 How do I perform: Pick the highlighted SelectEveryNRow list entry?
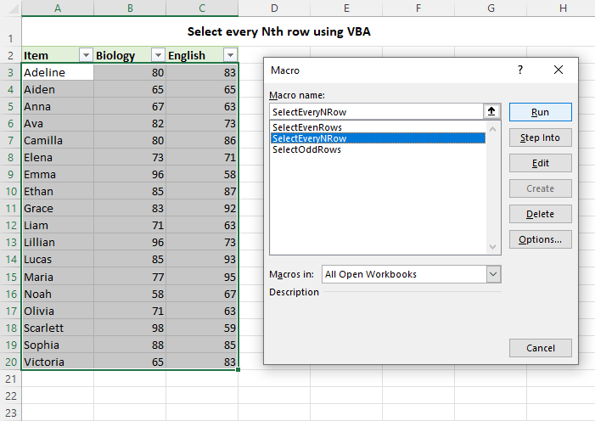309,138
